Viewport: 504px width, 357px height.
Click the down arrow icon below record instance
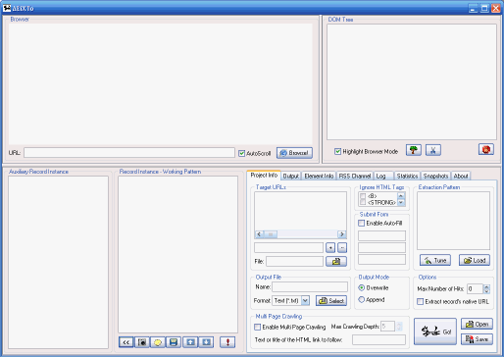point(206,342)
